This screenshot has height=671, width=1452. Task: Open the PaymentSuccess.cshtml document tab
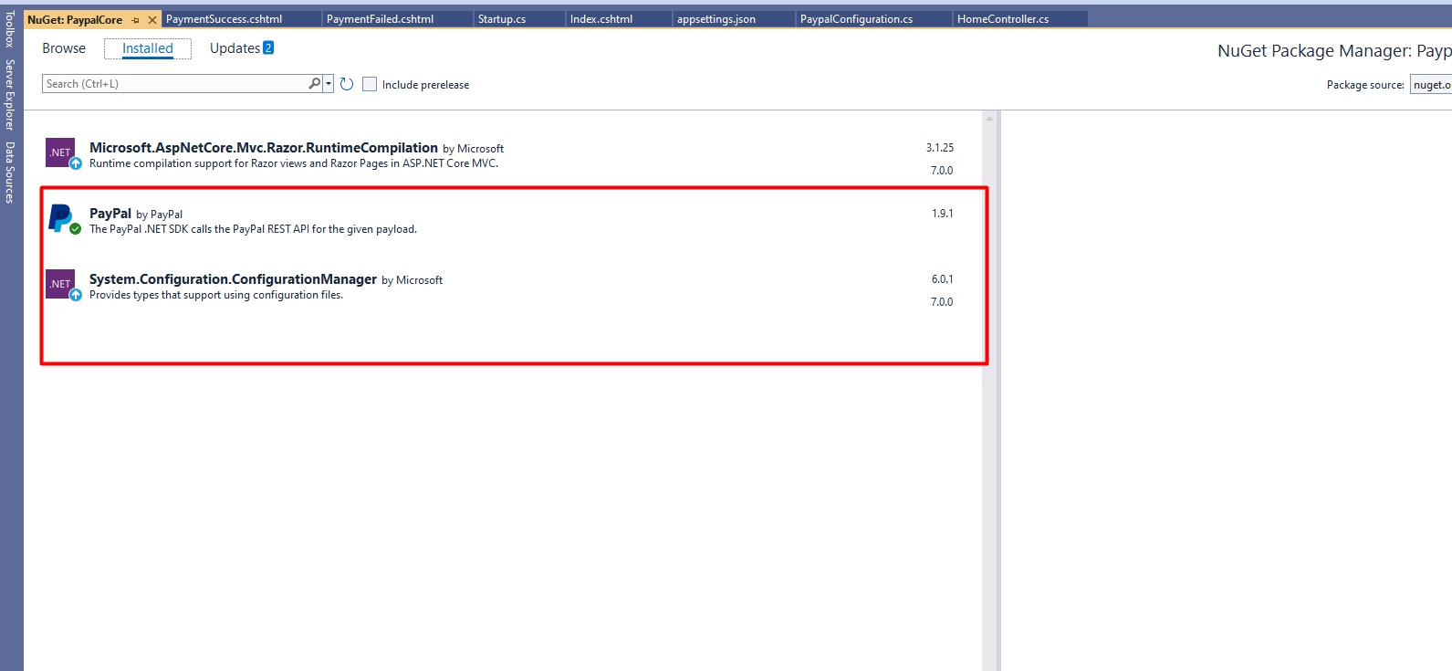(241, 19)
